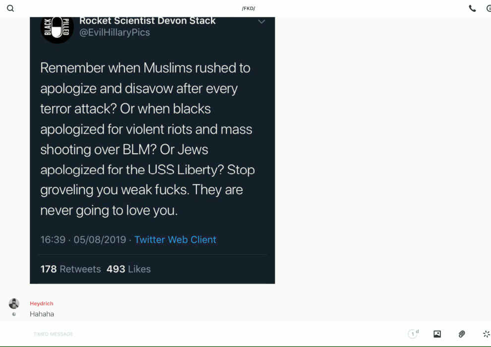Click the /FKD/ conversation title
This screenshot has height=347, width=491.
248,8
